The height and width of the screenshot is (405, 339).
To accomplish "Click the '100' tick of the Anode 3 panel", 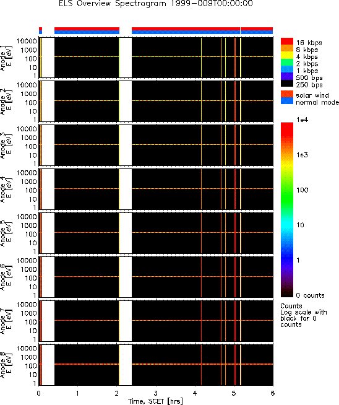I will (31, 146).
